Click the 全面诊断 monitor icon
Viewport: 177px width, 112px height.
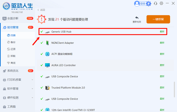click(4, 19)
